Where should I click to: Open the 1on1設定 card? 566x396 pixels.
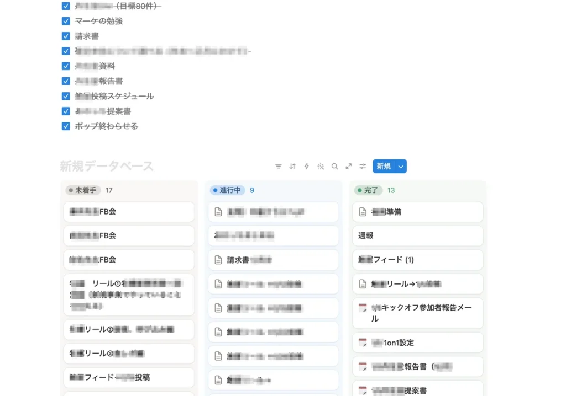[418, 343]
